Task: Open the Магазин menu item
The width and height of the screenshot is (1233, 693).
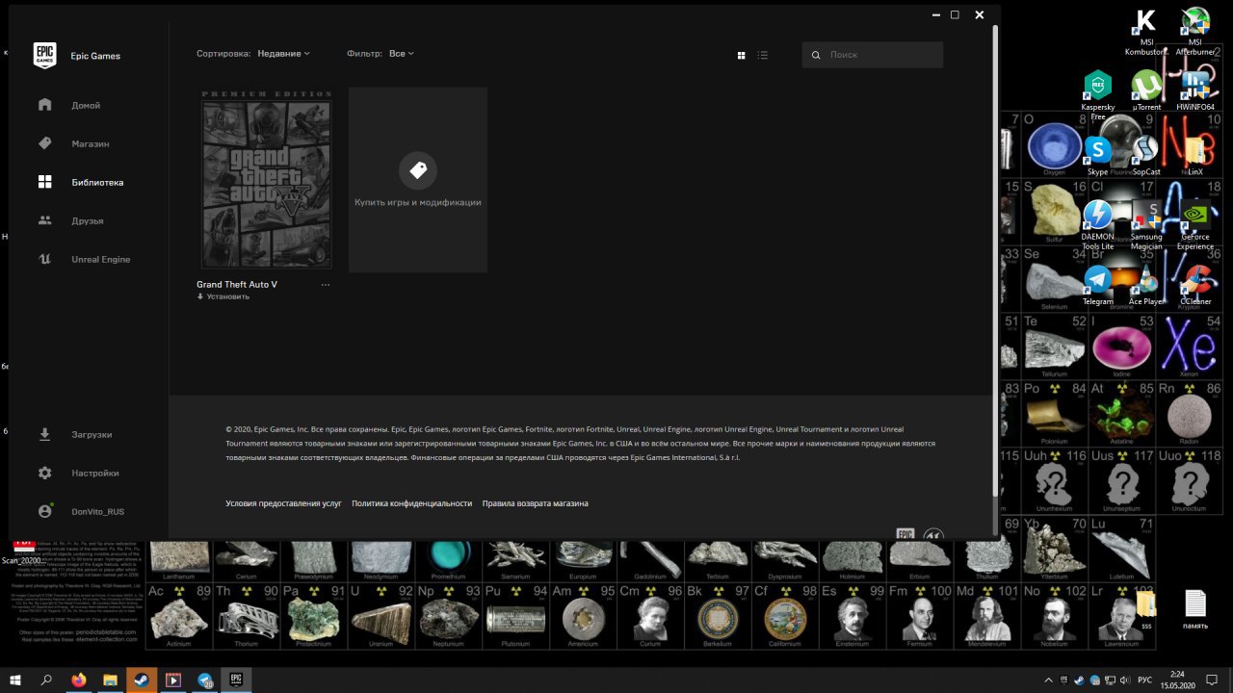Action: 91,143
